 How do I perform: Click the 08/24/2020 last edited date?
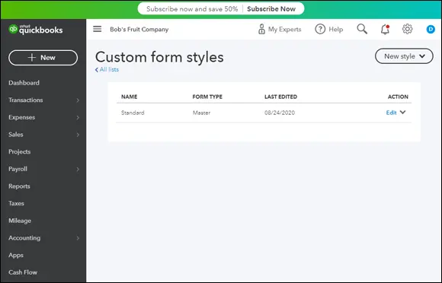280,113
